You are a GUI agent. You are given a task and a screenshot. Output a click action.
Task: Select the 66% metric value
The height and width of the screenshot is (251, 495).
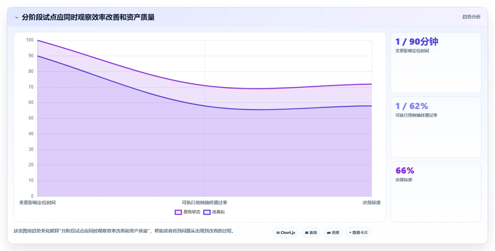[x=405, y=170]
